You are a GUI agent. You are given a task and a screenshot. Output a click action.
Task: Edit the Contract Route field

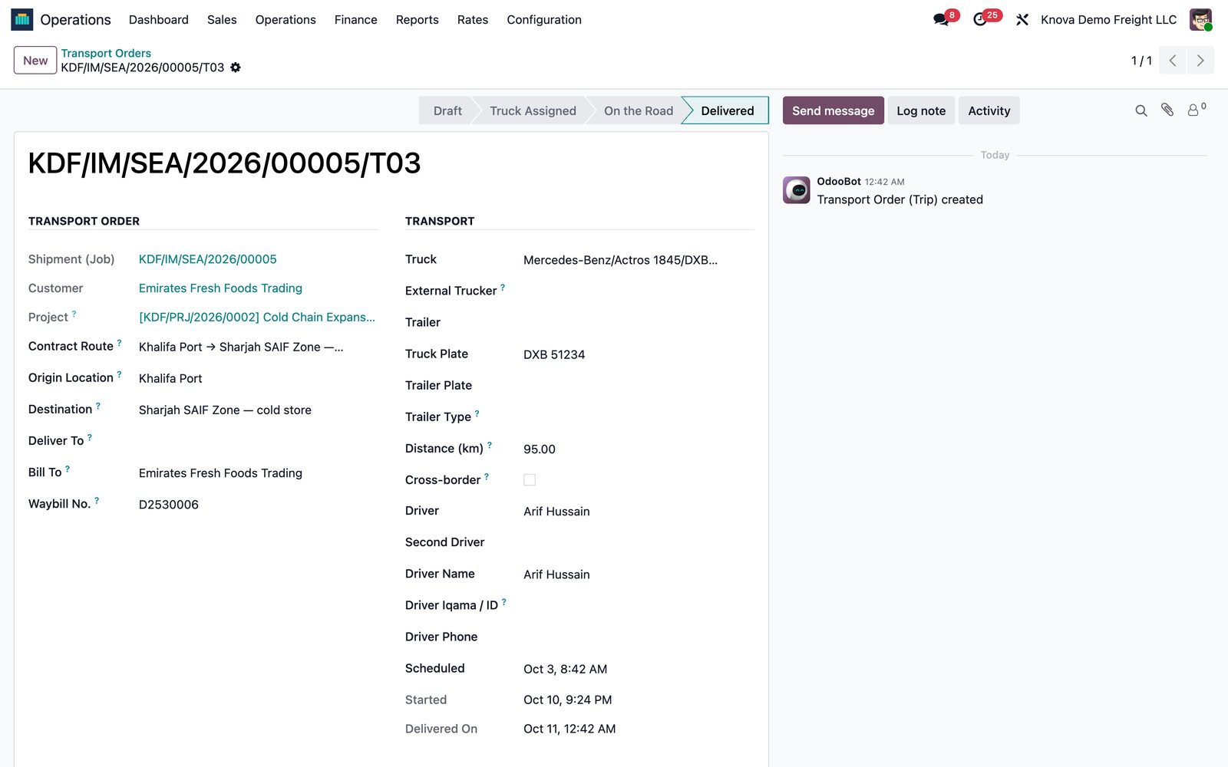click(257, 347)
